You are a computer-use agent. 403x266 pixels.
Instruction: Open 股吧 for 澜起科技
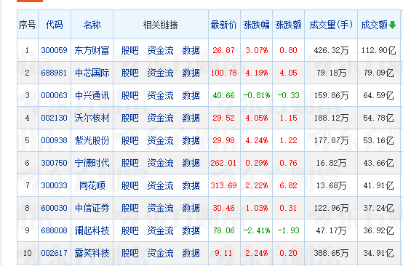[129, 230]
